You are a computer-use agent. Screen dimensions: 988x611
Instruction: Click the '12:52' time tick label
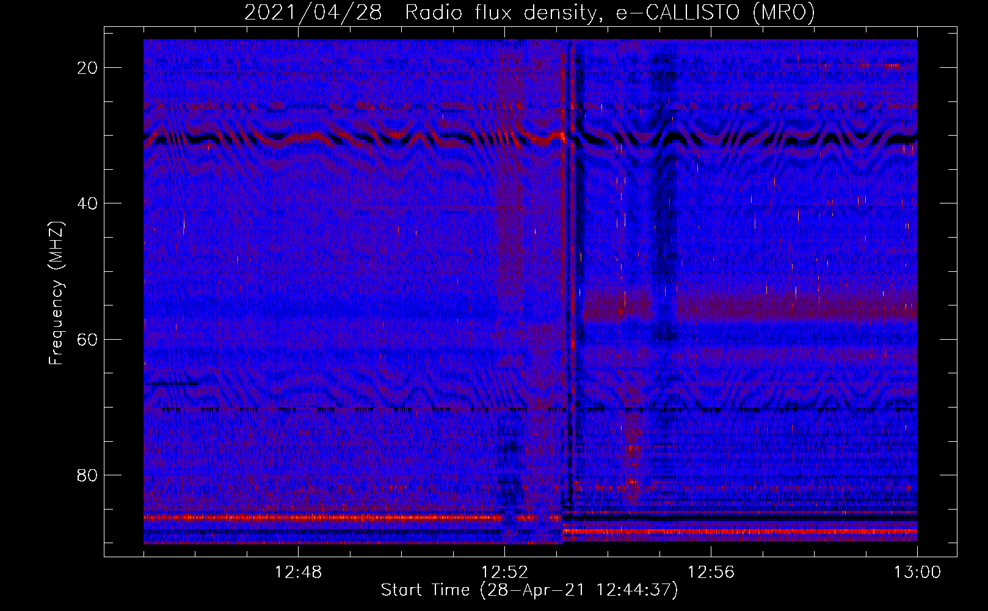(504, 573)
